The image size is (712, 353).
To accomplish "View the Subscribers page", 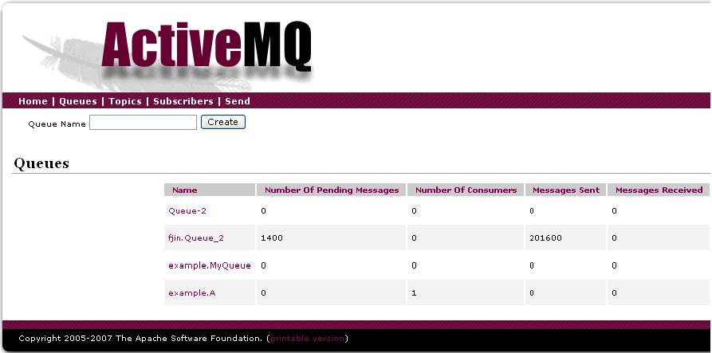I will point(183,101).
